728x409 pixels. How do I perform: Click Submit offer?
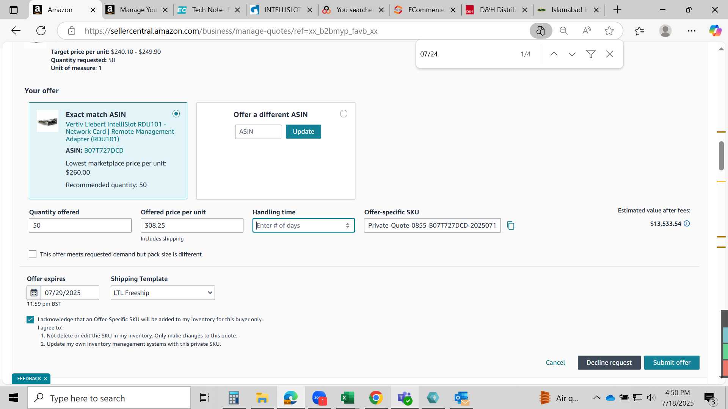(x=672, y=362)
